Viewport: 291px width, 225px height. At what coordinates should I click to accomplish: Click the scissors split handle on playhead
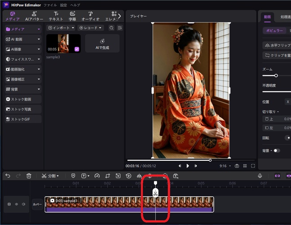click(x=156, y=193)
